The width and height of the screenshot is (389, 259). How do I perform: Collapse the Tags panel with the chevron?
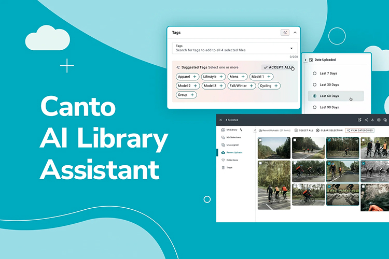pyautogui.click(x=295, y=32)
